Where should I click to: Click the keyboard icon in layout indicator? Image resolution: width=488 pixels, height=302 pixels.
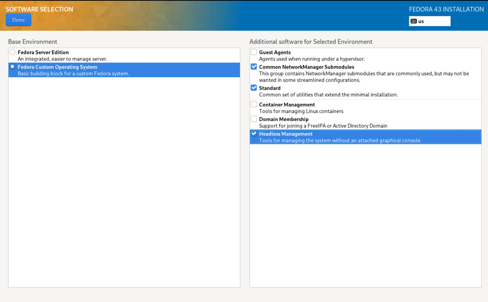coord(413,21)
